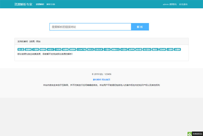Click the 92素材 badge
This screenshot has width=203, height=136.
(x=124, y=50)
